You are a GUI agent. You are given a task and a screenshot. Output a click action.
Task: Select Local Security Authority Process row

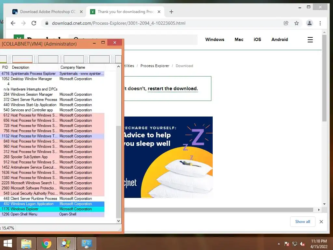point(52,193)
